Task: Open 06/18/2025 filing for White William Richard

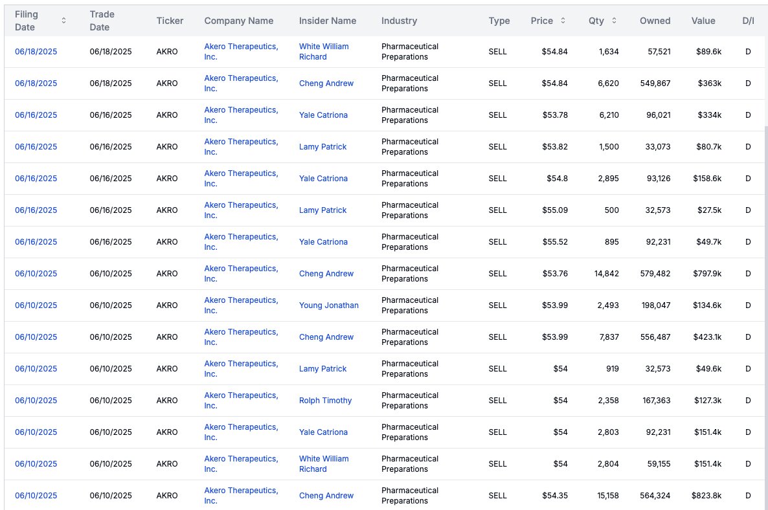Action: click(x=36, y=51)
